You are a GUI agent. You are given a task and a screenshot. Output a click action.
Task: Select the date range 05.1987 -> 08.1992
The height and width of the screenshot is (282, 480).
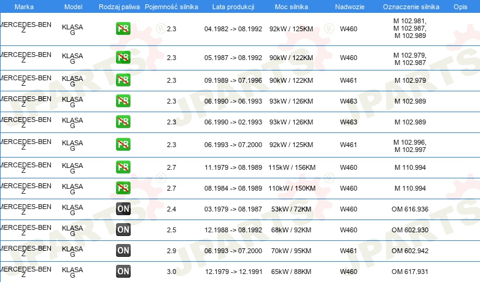pos(233,58)
